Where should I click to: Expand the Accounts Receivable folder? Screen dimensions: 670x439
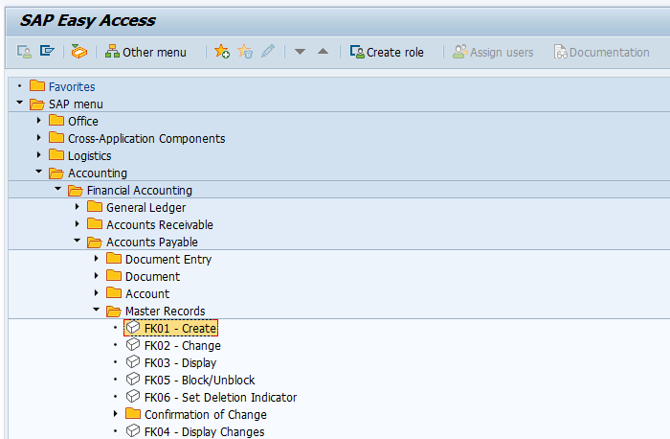pyautogui.click(x=77, y=223)
